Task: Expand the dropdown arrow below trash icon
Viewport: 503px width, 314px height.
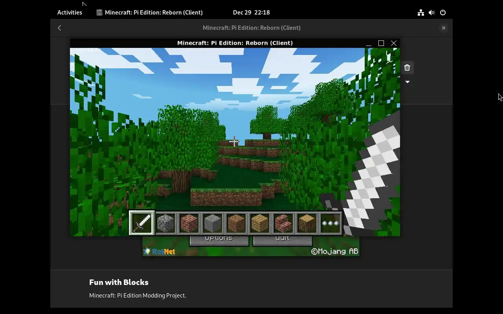Action: tap(408, 82)
